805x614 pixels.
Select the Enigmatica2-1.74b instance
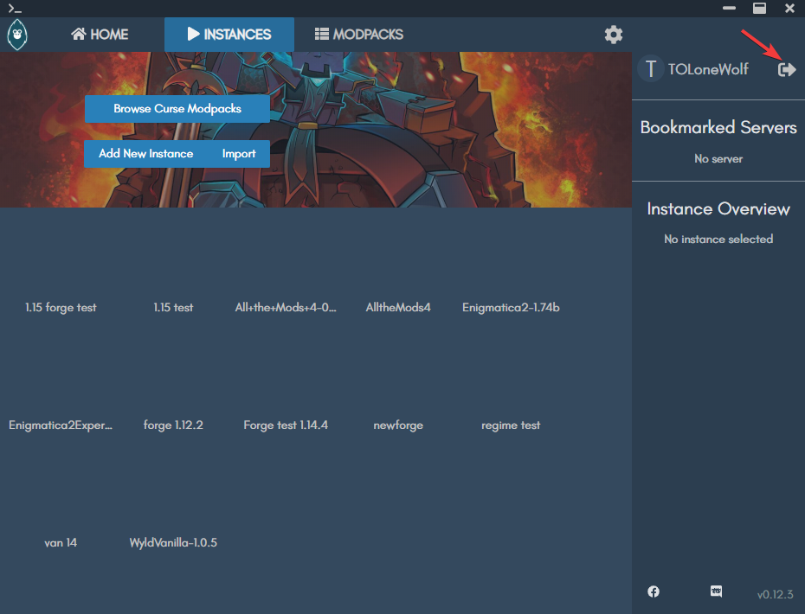511,307
